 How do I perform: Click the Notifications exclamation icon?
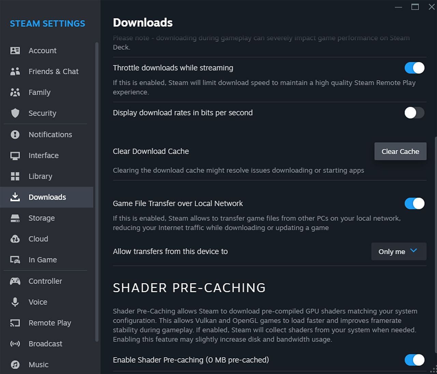[x=15, y=134]
